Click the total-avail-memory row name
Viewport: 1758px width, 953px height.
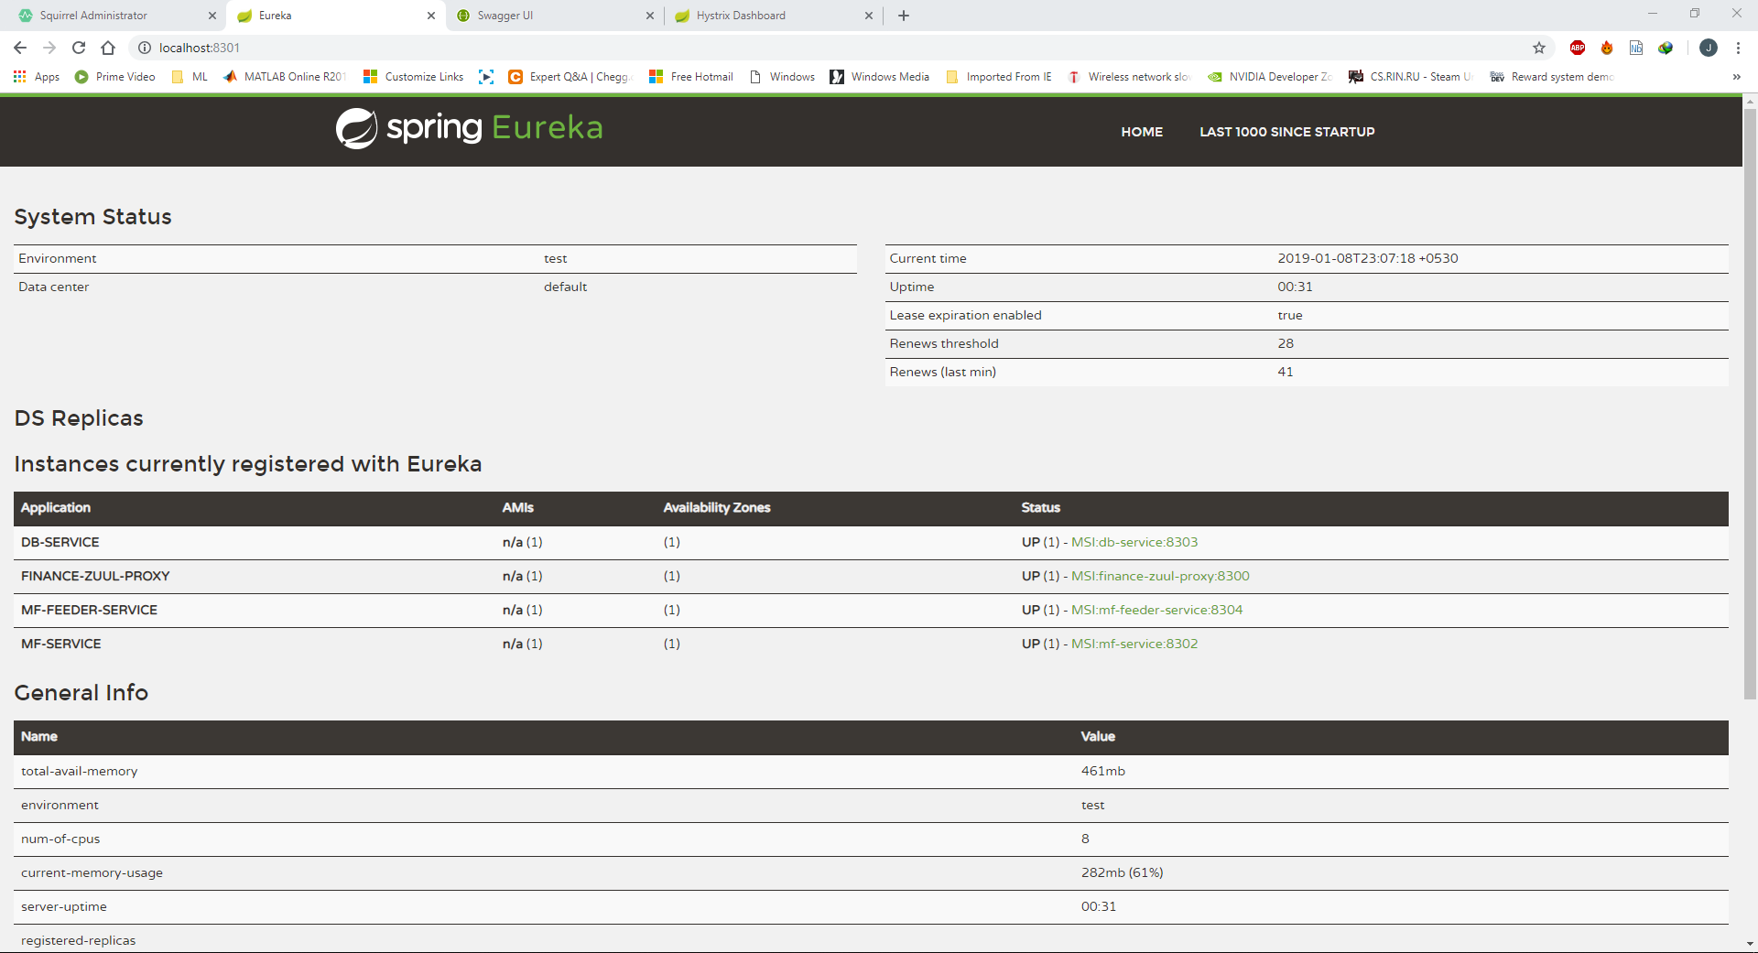coord(80,771)
